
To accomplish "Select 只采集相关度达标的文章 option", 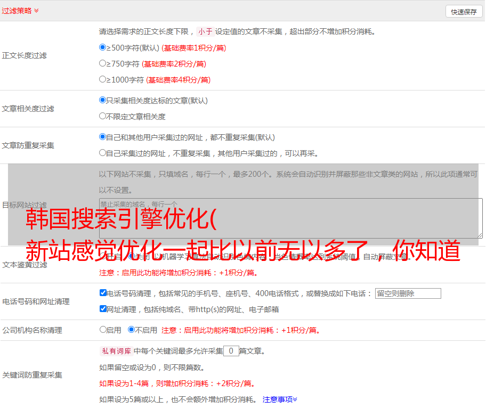I will tap(102, 101).
